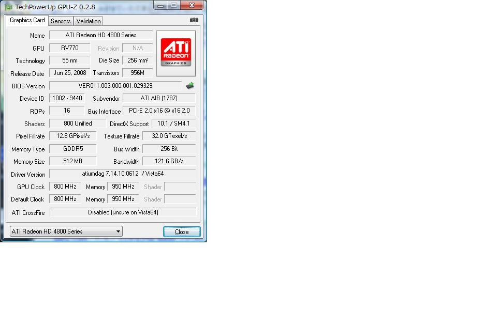Image resolution: width=497 pixels, height=310 pixels.
Task: Click the empty Shader field in Default Clock row
Action: tap(180, 199)
